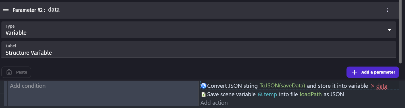Viewport: 405px width, 108px height.
Task: Click the Add a parameter button
Action: [x=373, y=72]
